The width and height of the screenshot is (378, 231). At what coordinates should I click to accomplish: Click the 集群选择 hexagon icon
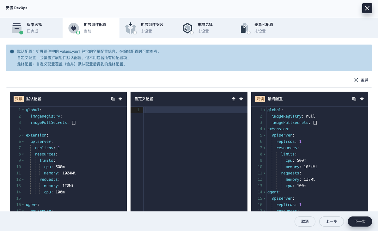pos(188,28)
